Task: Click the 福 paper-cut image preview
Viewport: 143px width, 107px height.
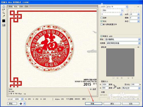Action: [49, 48]
